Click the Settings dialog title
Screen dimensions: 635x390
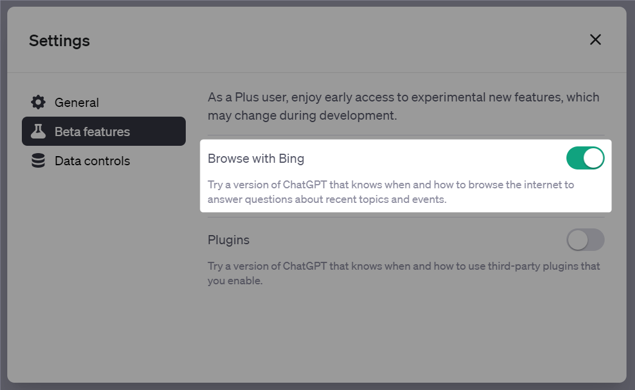[x=59, y=41]
